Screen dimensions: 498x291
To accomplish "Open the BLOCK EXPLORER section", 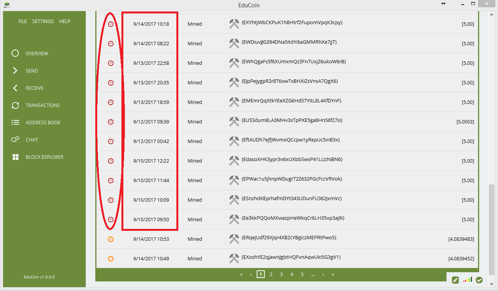I will pos(45,157).
